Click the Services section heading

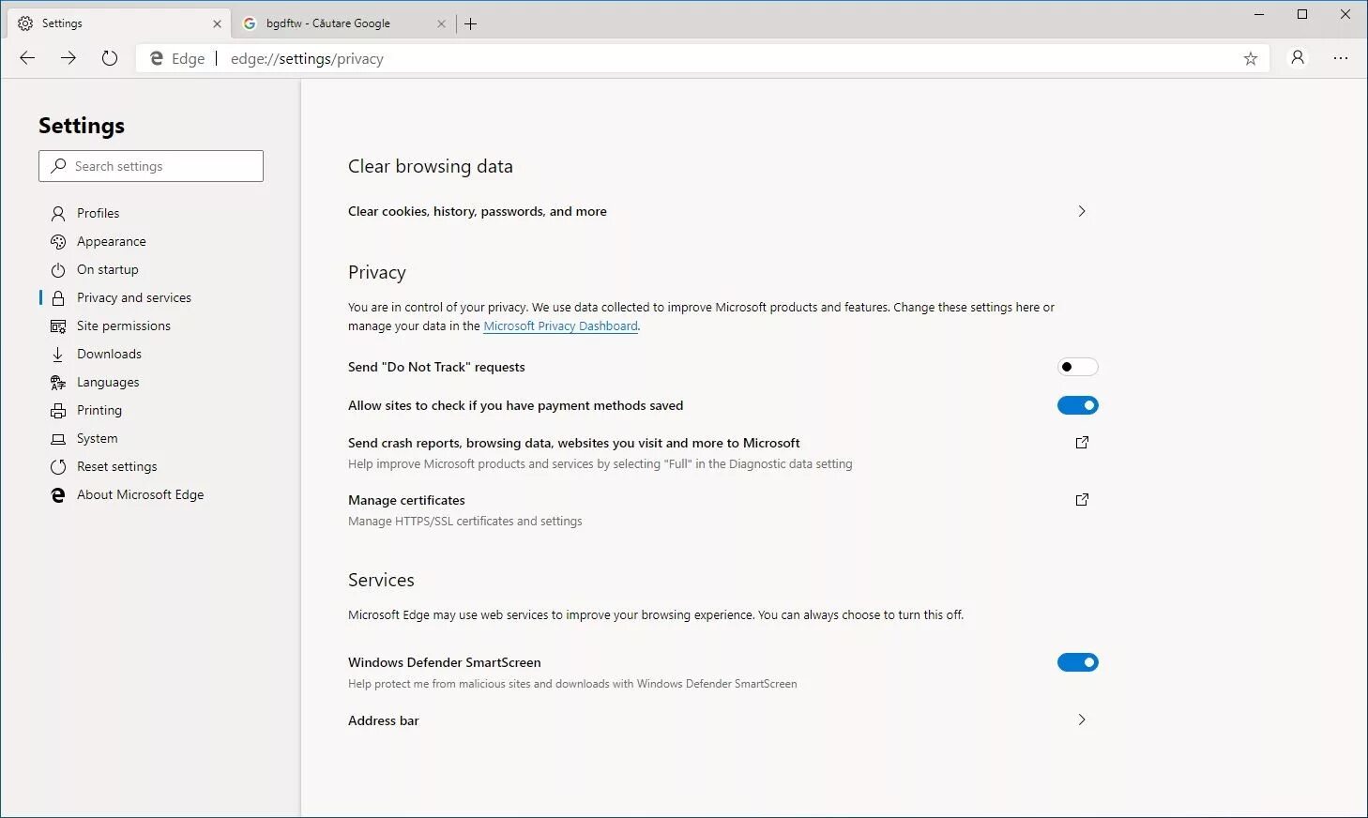[x=381, y=580]
